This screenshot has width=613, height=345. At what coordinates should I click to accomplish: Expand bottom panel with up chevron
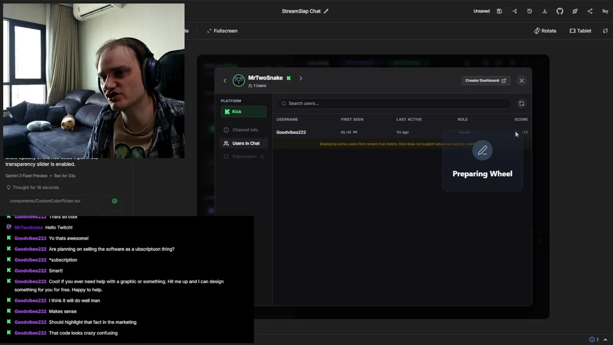605,340
